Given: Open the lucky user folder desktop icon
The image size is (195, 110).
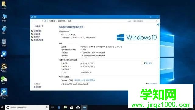Looking at the screenshot, I should [4, 5].
